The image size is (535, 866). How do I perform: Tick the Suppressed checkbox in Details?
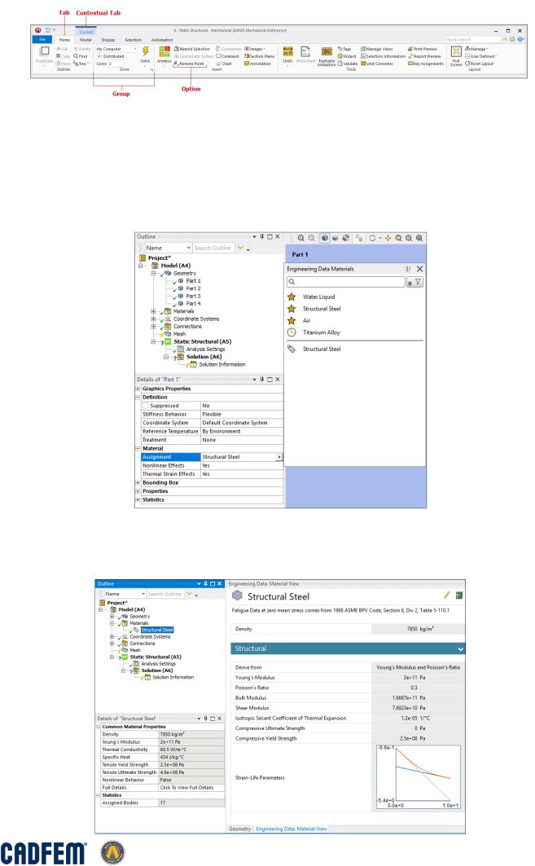coord(146,406)
